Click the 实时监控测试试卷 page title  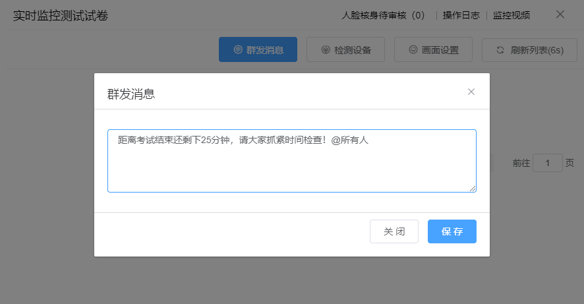click(x=61, y=15)
